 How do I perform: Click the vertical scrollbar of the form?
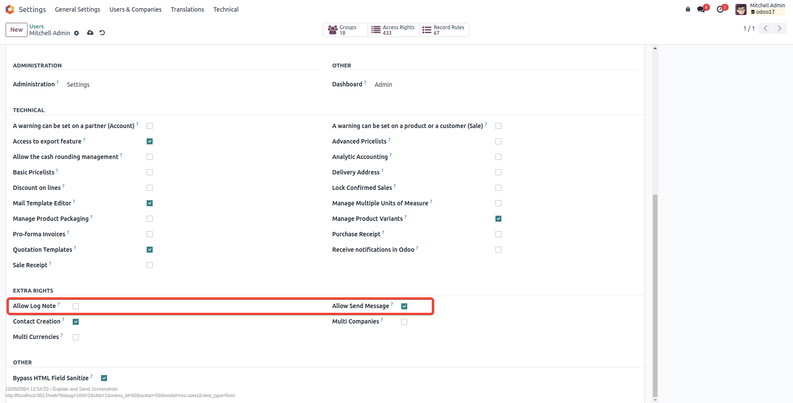pos(655,296)
